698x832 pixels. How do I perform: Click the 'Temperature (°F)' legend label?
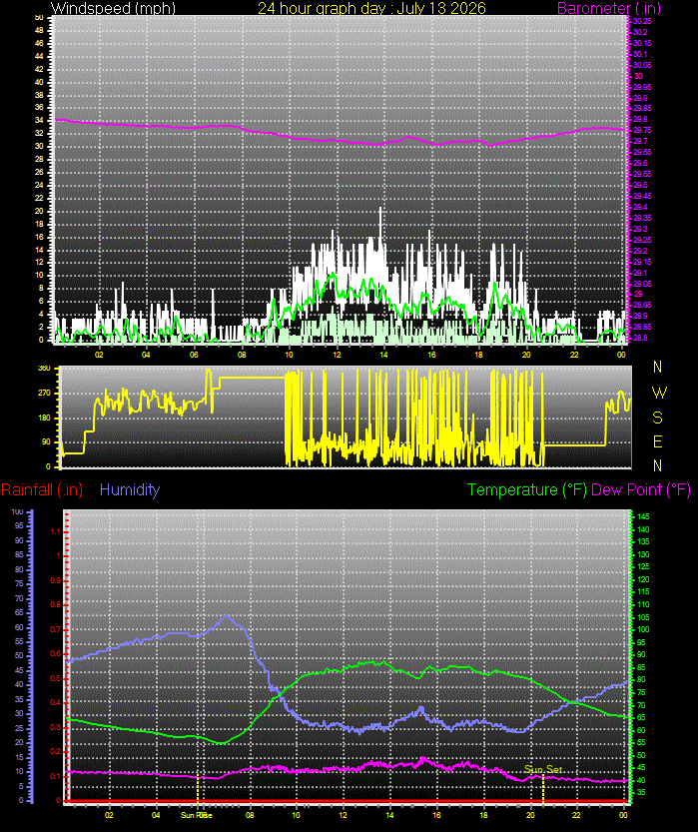tap(526, 489)
